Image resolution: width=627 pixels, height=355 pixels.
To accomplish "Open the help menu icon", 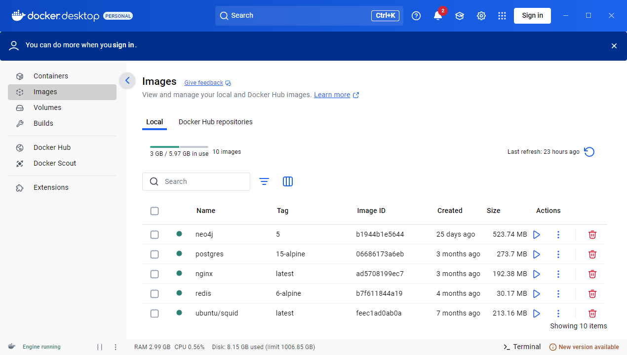I will coord(416,16).
